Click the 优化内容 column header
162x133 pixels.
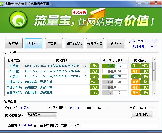62,60
